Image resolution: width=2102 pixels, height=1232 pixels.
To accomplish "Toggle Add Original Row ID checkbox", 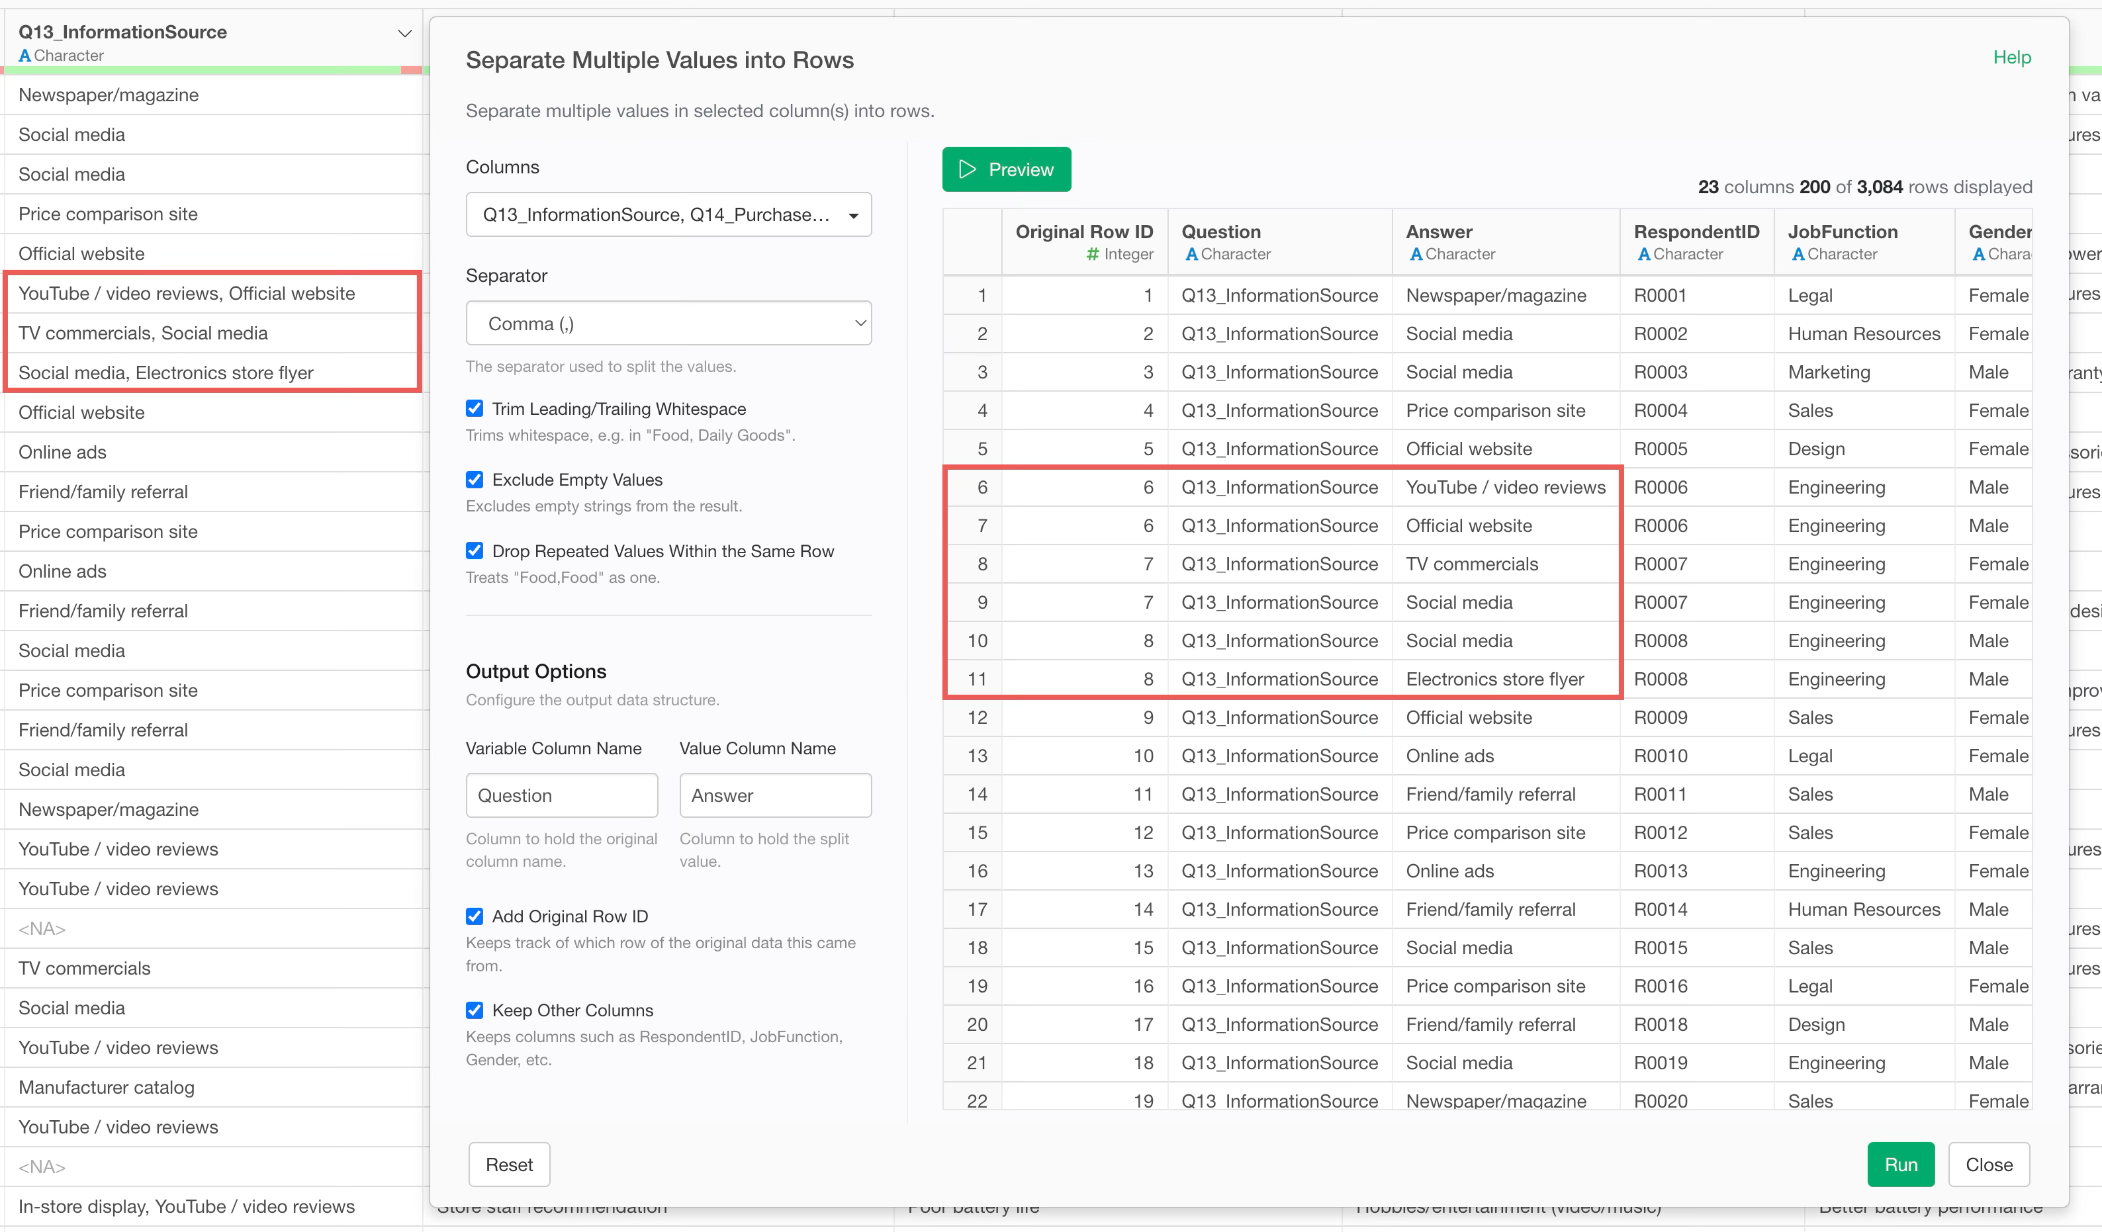I will [475, 916].
